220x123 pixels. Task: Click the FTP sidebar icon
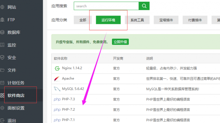click(x=2, y=20)
